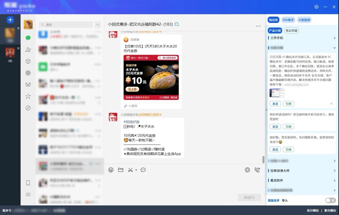The width and height of the screenshot is (339, 215).
Task: Collapse the first script with up chevron
Action: click(x=331, y=104)
